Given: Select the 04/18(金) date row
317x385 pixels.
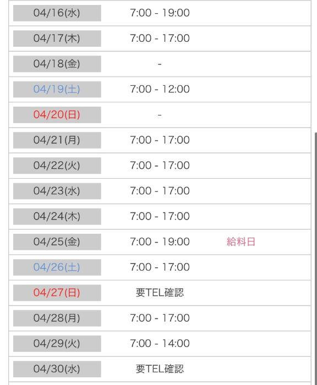Looking at the screenshot, I should click(160, 64).
